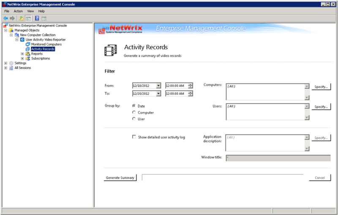Click the Reports folder icon
Screen dimensions: 338x215
point(28,54)
